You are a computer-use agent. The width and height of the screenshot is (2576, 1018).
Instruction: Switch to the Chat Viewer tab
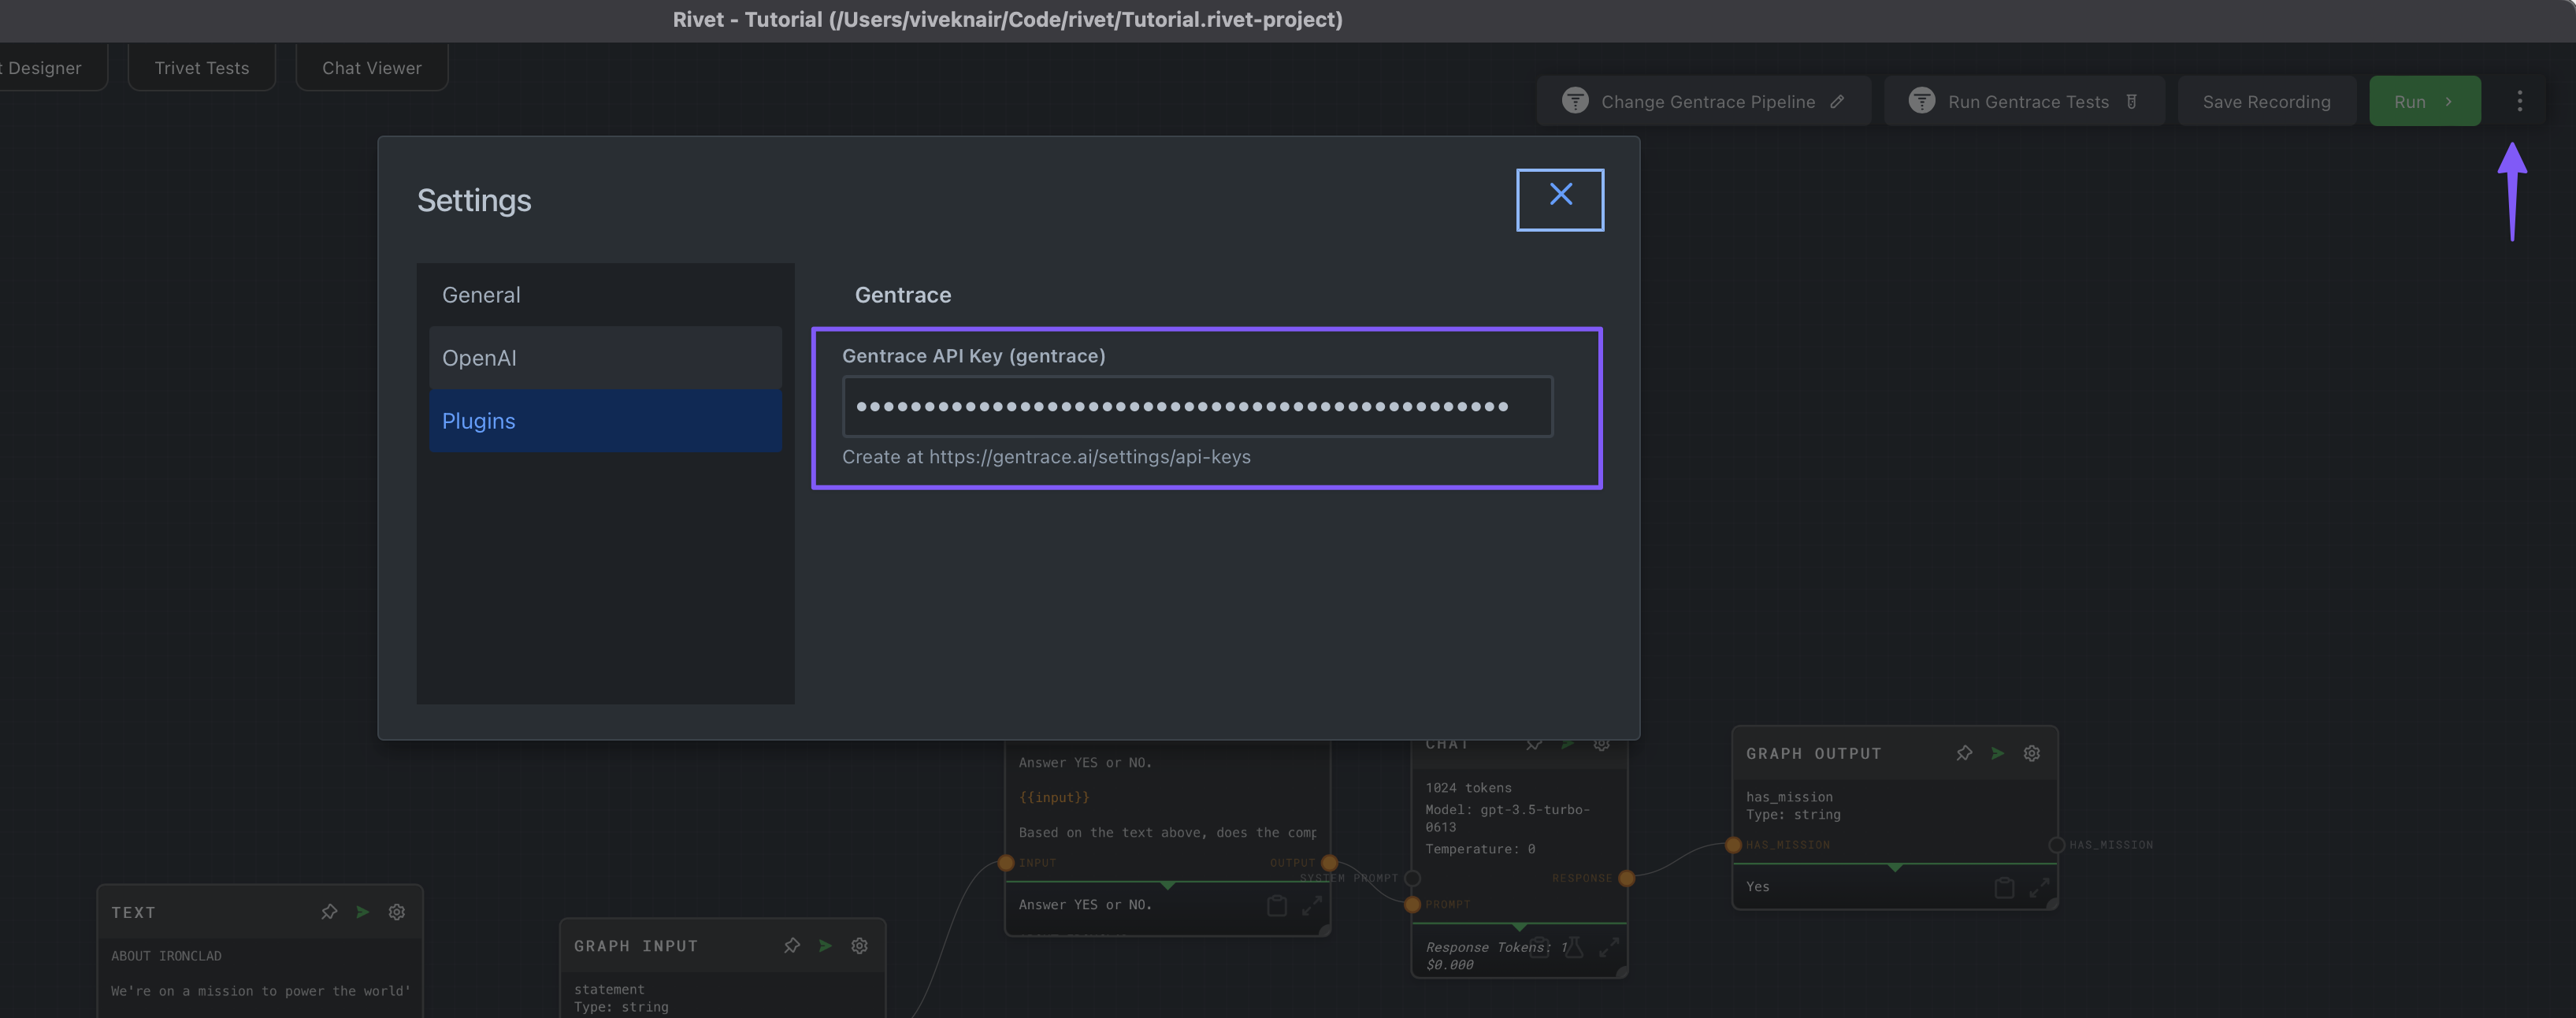372,68
